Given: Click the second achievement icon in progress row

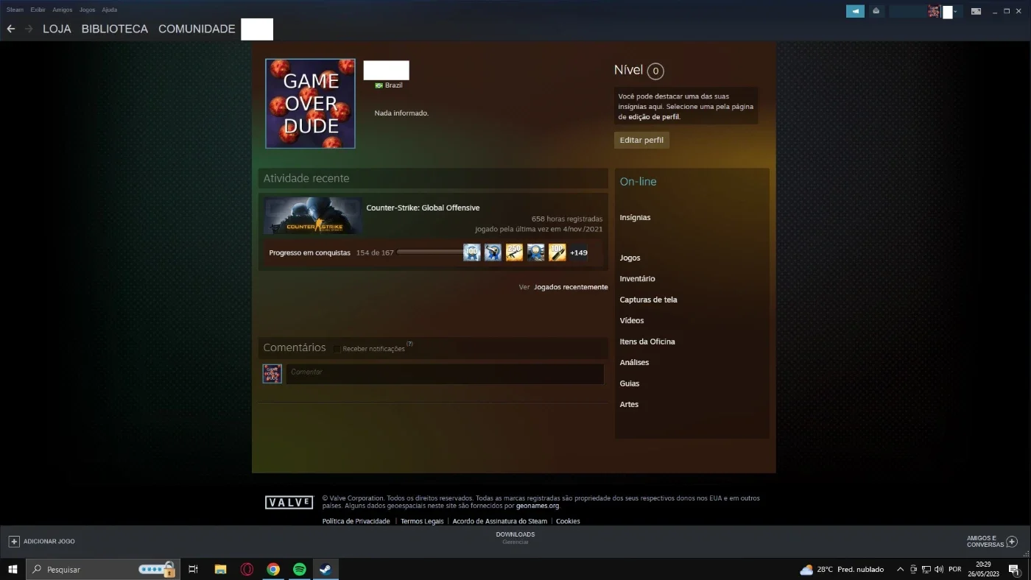Looking at the screenshot, I should click(493, 252).
